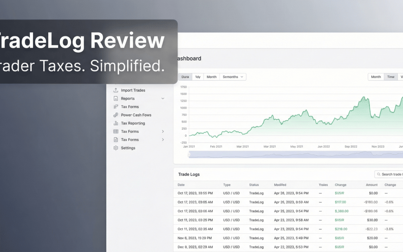Open the Reports menu label
The image size is (403, 252).
[128, 99]
